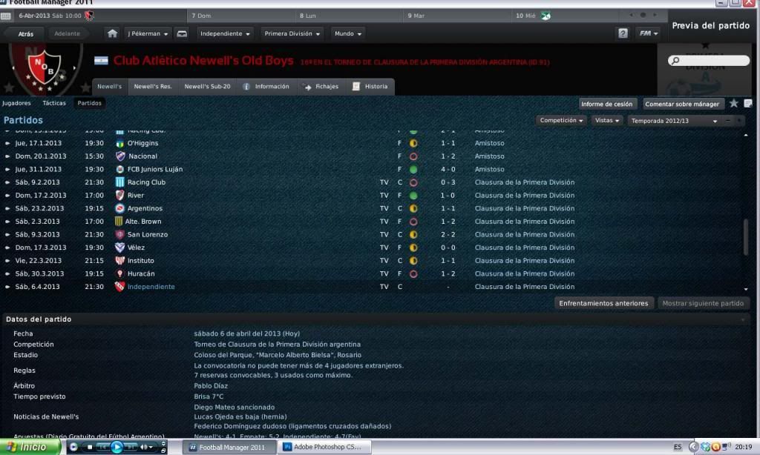This screenshot has width=760, height=455.
Task: Open the Historia tab
Action: click(x=370, y=87)
